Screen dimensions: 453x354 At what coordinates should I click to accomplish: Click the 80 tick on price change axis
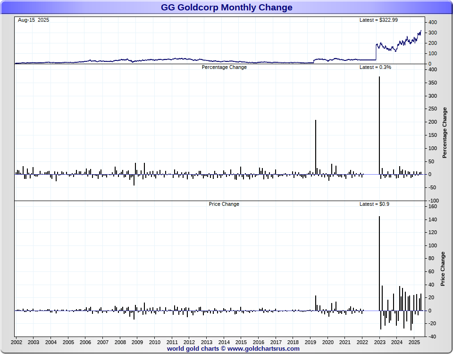pyautogui.click(x=431, y=258)
